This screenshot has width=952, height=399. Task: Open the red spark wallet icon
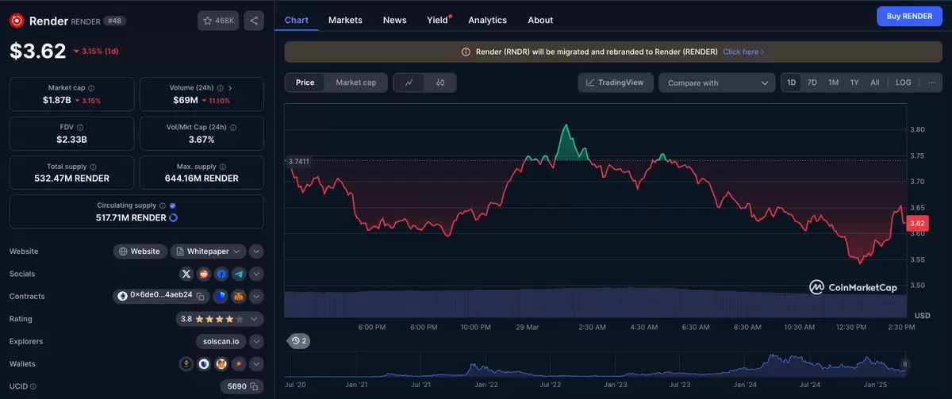coord(239,364)
